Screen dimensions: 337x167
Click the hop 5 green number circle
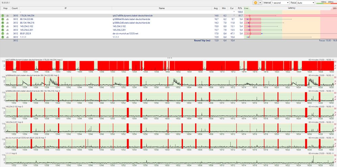coord(3,26)
